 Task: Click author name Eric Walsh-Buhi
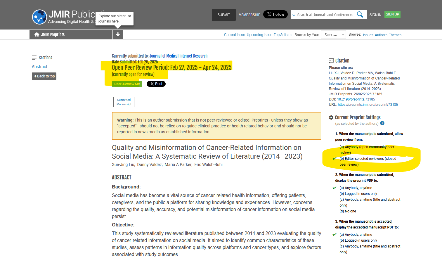point(209,165)
